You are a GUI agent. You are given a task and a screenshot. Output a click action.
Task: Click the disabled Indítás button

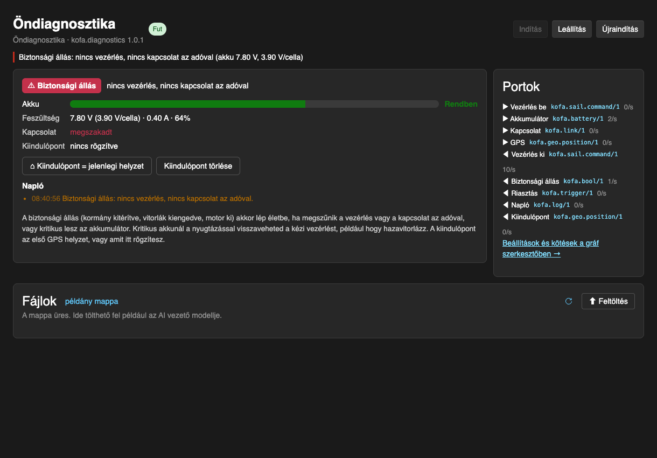pos(530,29)
